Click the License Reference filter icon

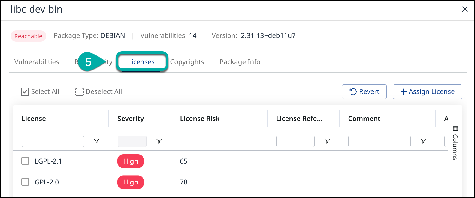click(327, 141)
